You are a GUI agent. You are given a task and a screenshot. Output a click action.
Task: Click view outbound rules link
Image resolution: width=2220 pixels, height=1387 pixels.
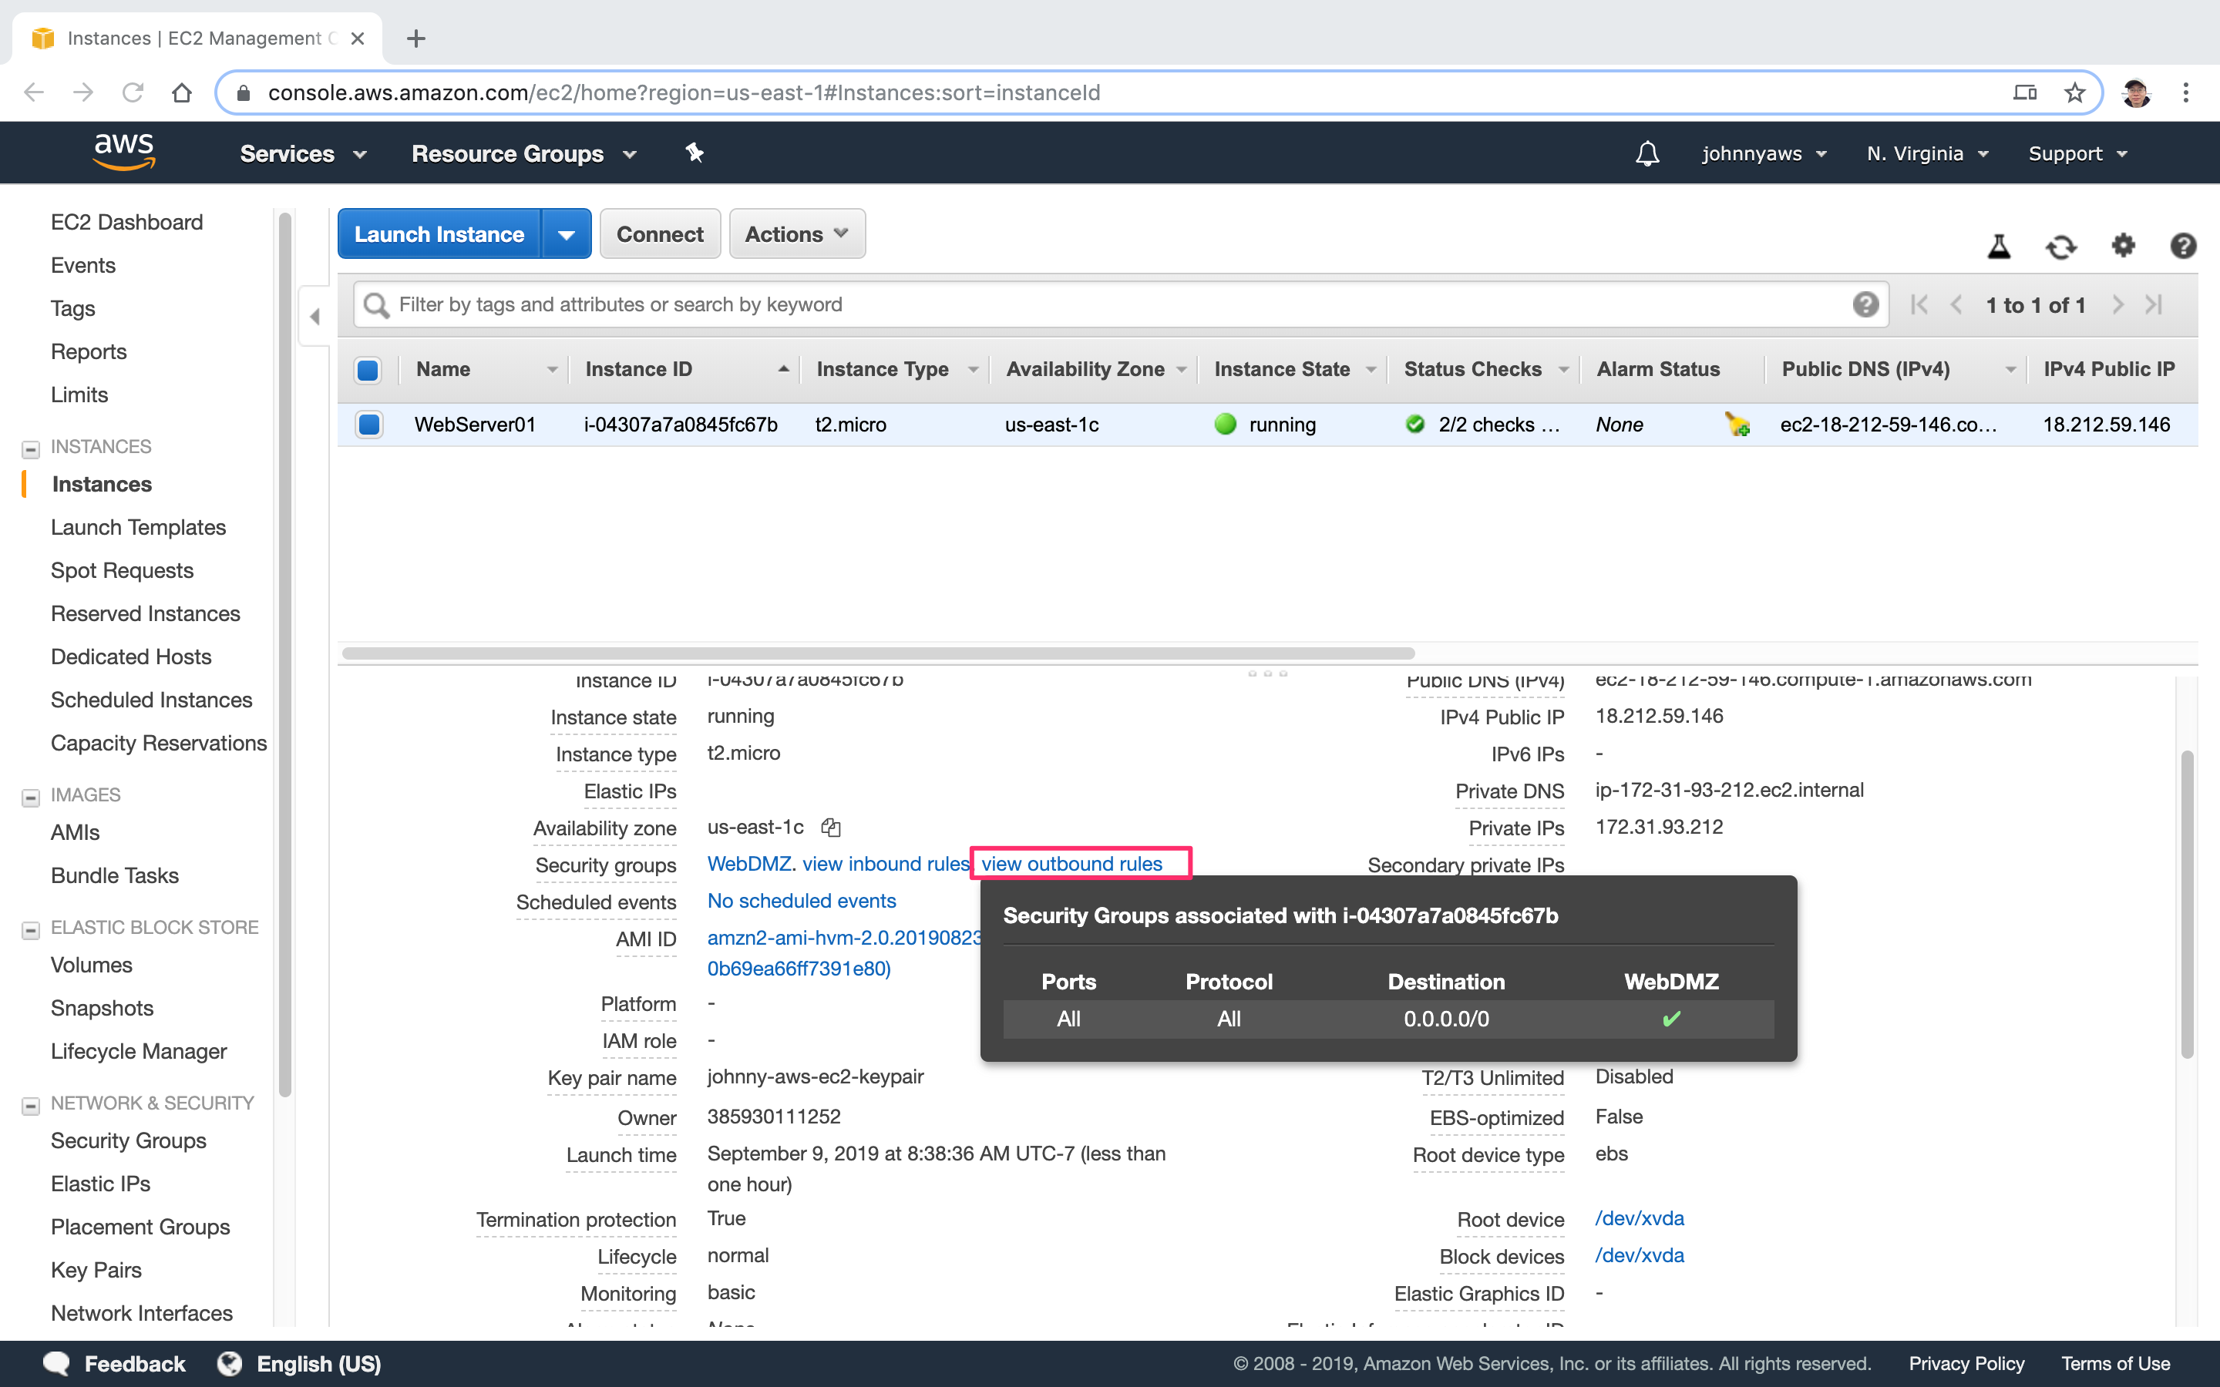[x=1071, y=863]
